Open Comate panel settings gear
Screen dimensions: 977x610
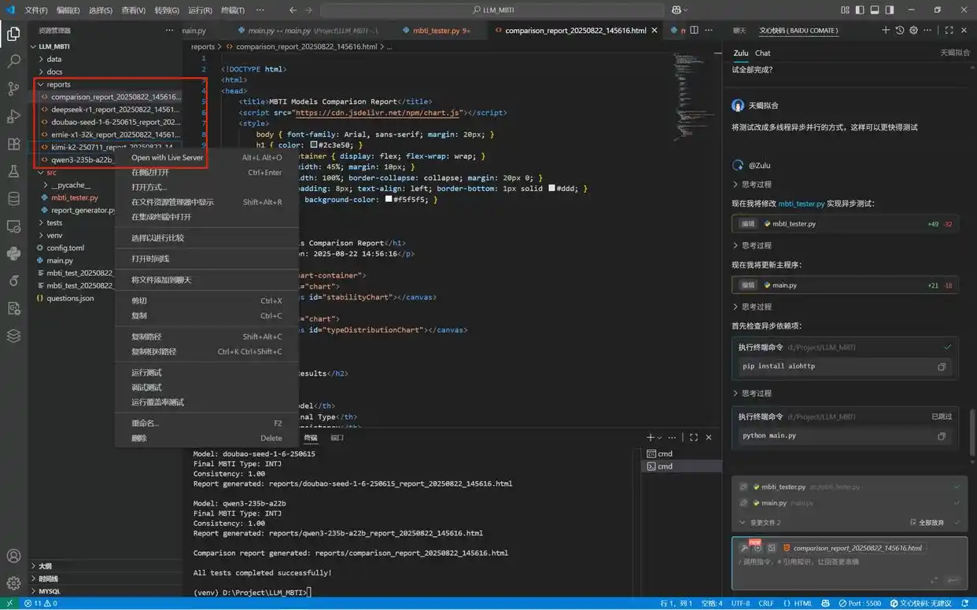coord(913,31)
